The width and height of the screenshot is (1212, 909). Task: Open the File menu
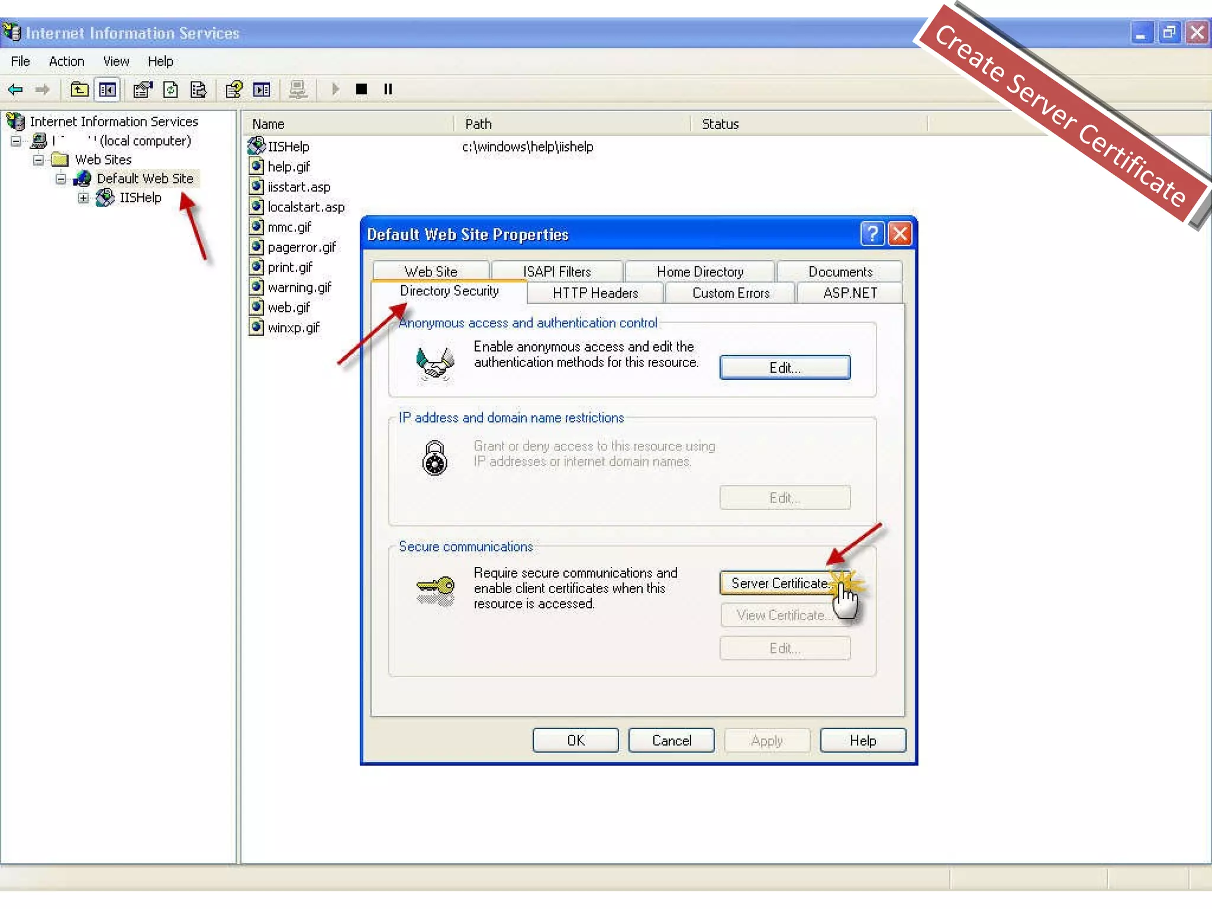click(20, 62)
